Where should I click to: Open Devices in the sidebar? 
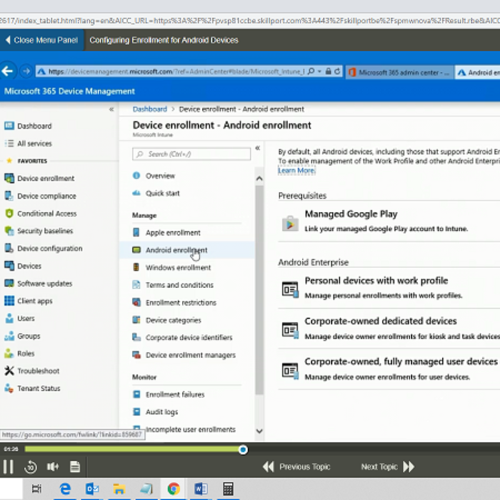pos(23,266)
